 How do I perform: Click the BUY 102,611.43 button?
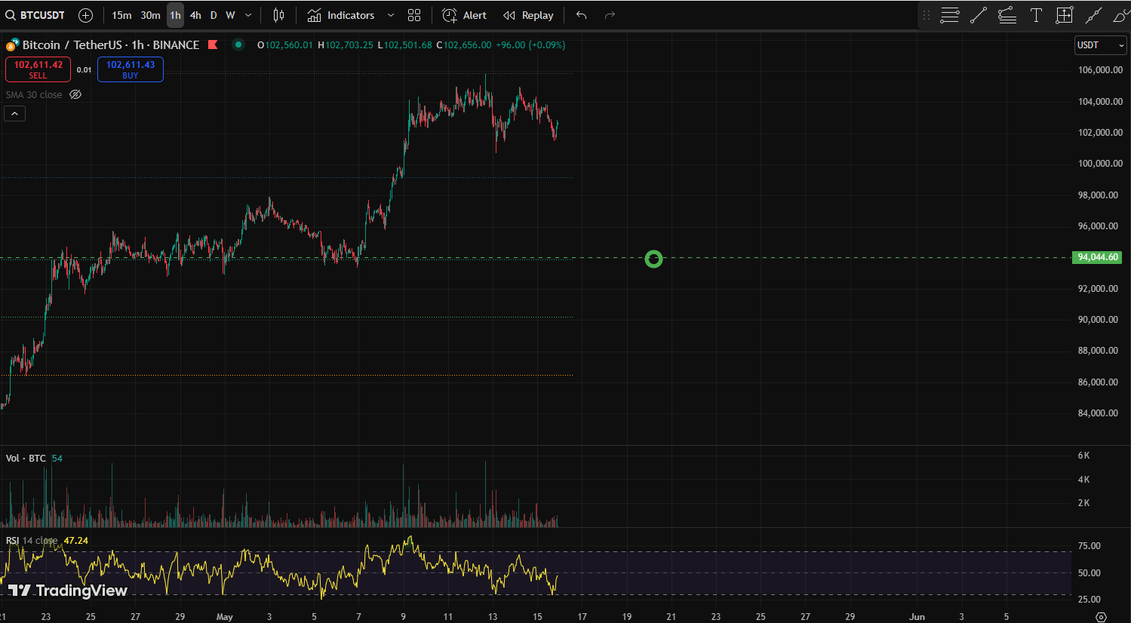pos(131,69)
